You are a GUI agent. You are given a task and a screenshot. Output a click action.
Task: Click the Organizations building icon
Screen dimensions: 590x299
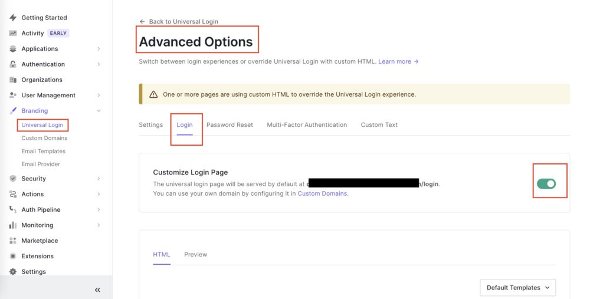tap(13, 80)
